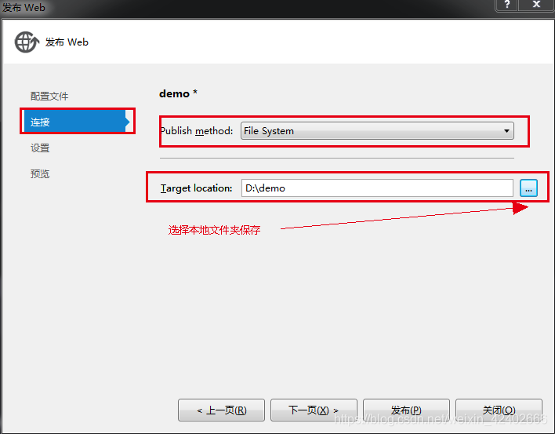This screenshot has height=434, width=555.
Task: Open the Publish method dropdown
Action: [x=377, y=131]
